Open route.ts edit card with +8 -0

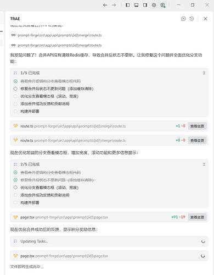click(x=109, y=140)
